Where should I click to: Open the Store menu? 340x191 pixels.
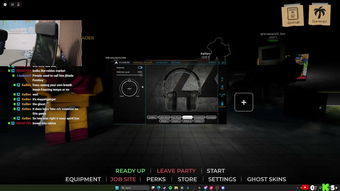pos(187,179)
